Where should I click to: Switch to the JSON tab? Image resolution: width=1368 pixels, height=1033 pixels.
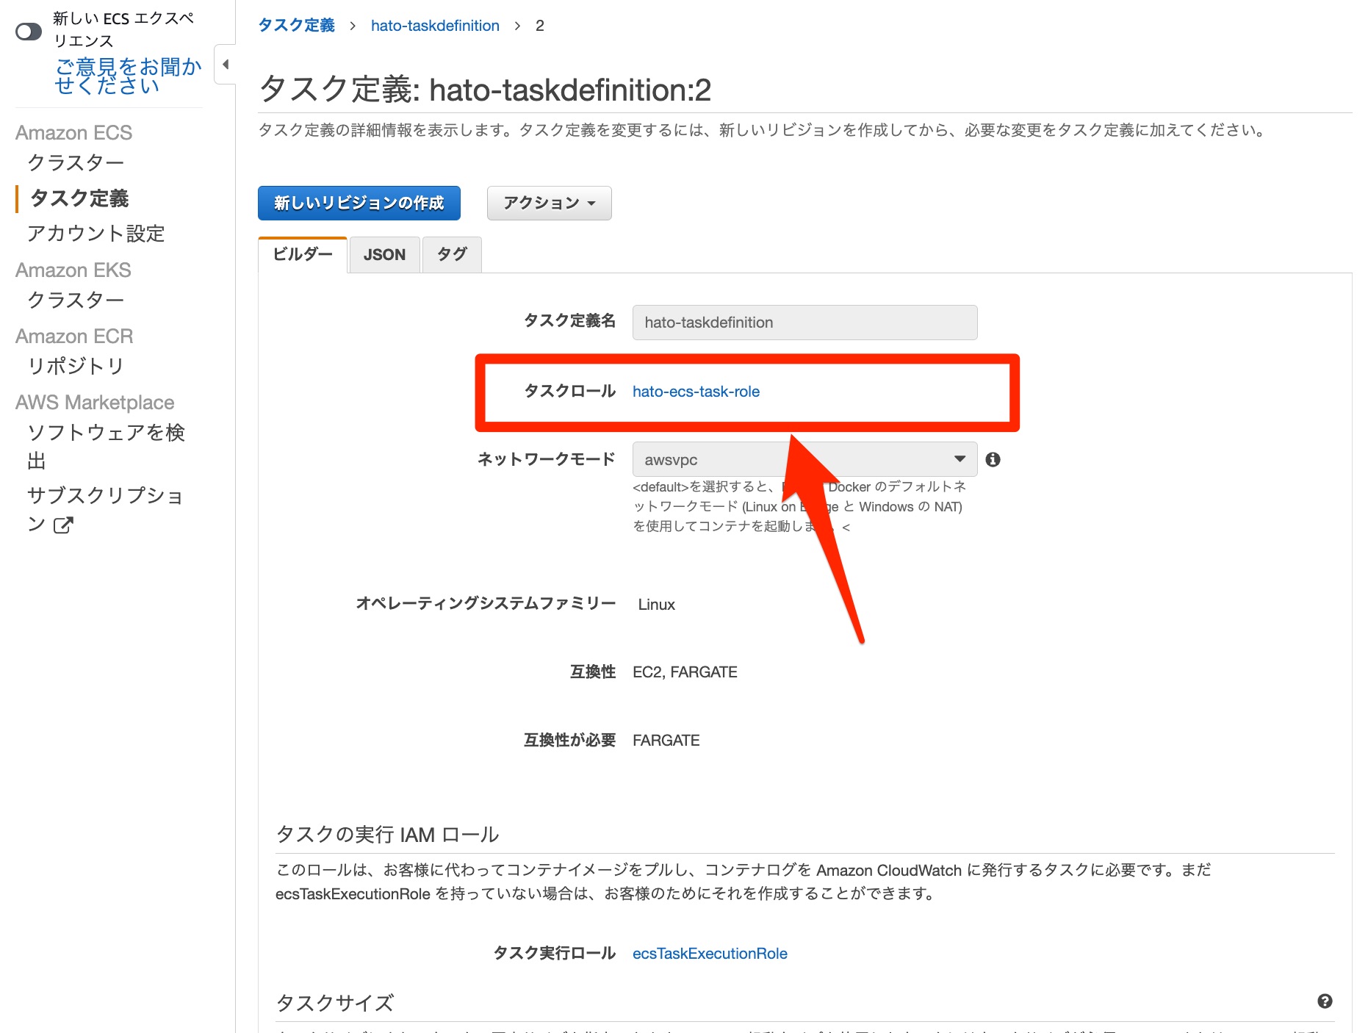(384, 254)
